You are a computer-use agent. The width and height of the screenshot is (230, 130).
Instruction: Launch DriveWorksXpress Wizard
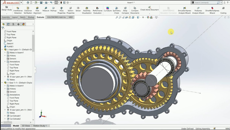point(212,10)
